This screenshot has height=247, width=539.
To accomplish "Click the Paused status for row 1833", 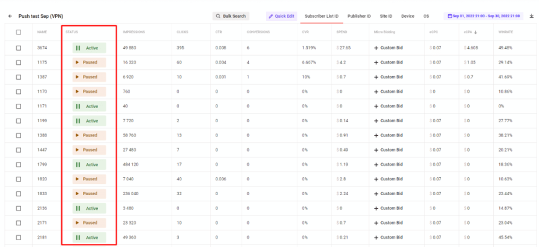I will 89,194.
